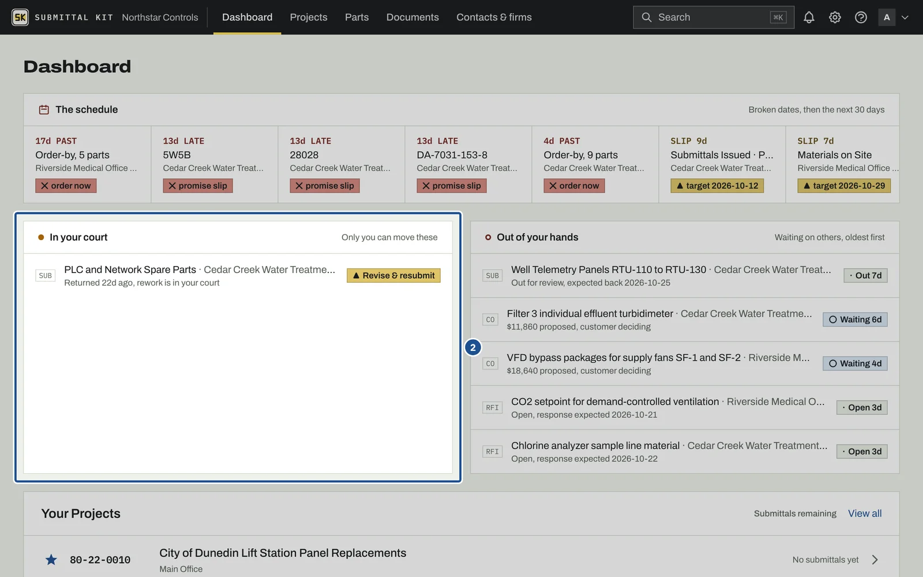923x577 pixels.
Task: Open Contacts & firms tab
Action: tap(494, 17)
